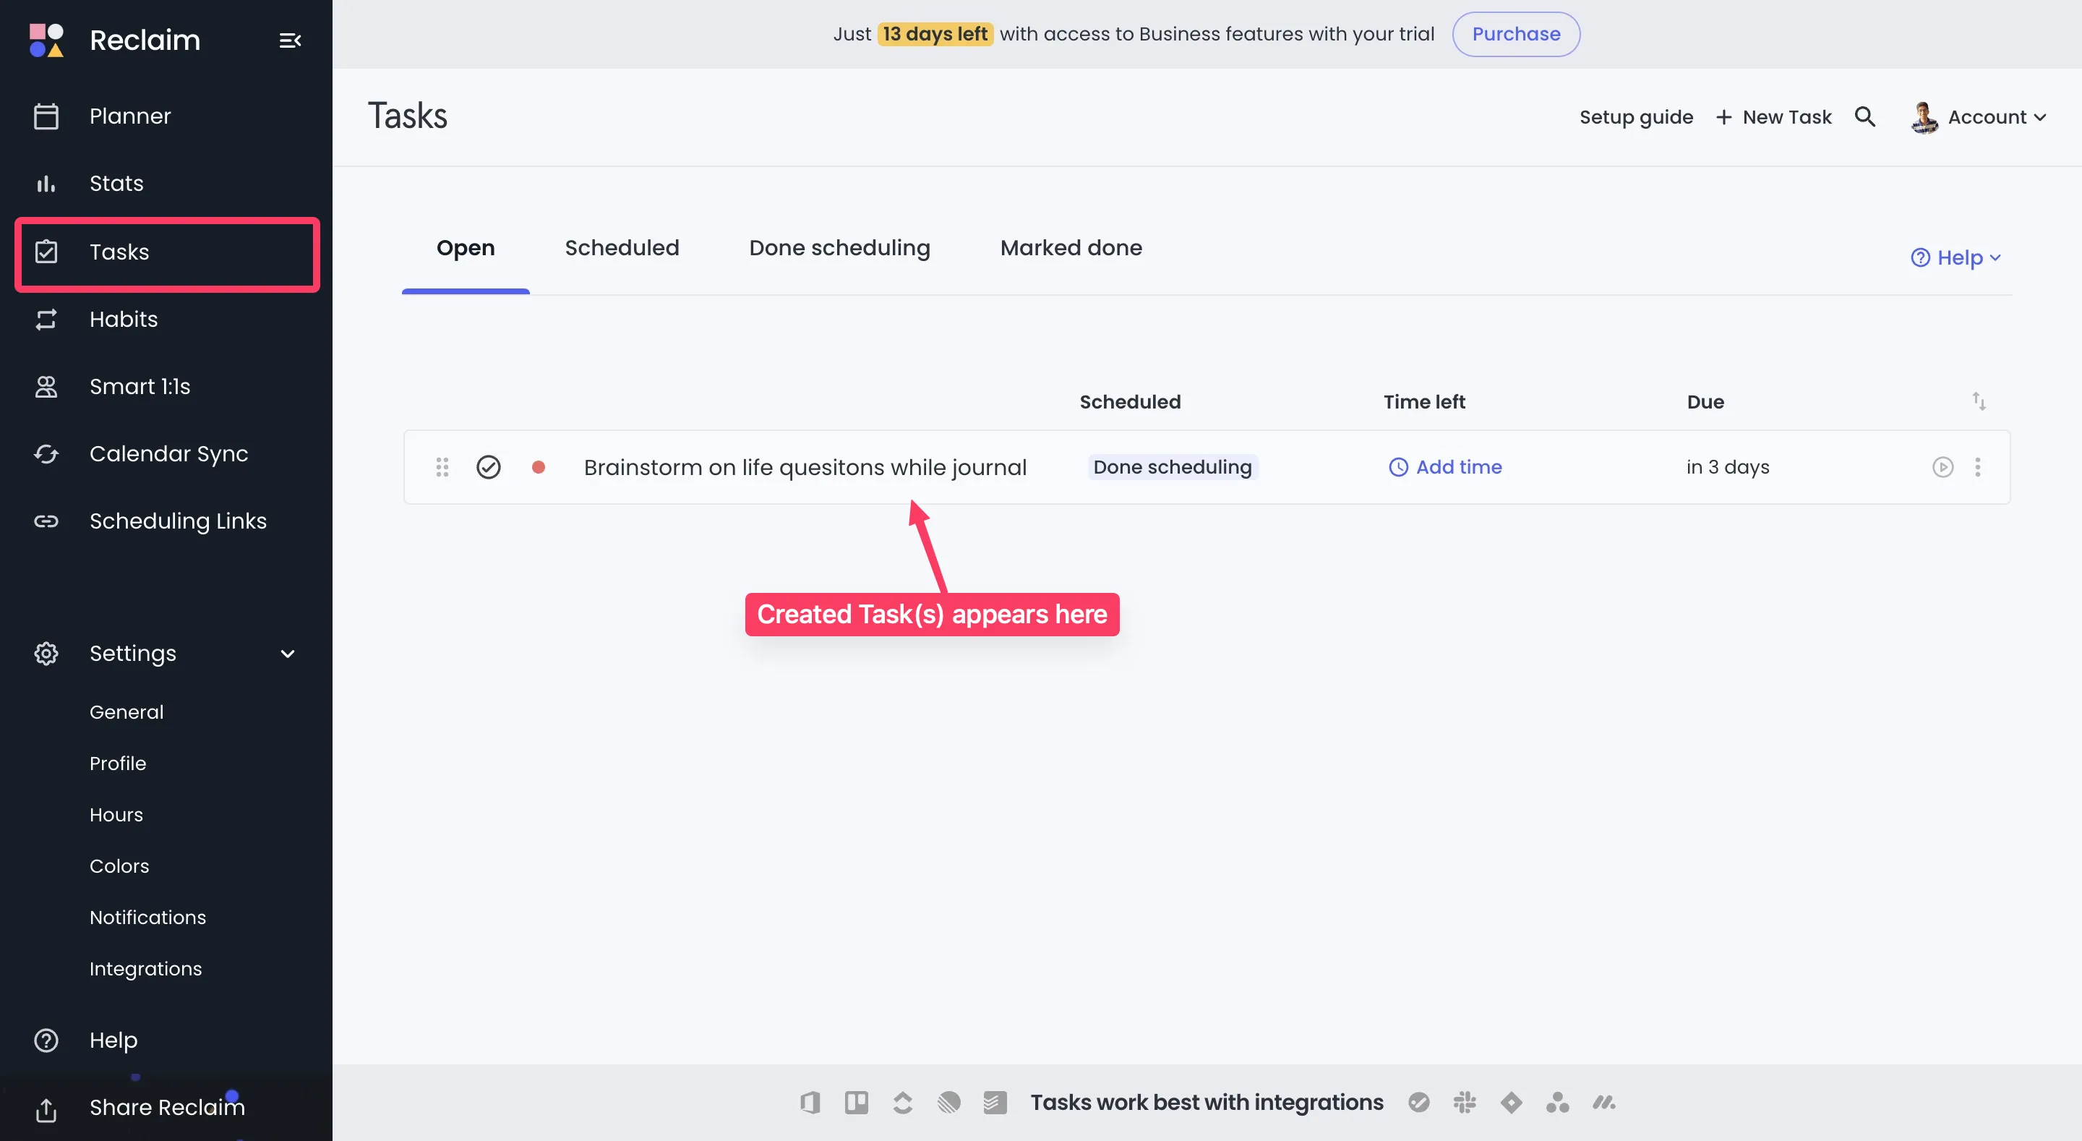Click Share Reclaim in sidebar
The image size is (2082, 1141).
pos(167,1108)
